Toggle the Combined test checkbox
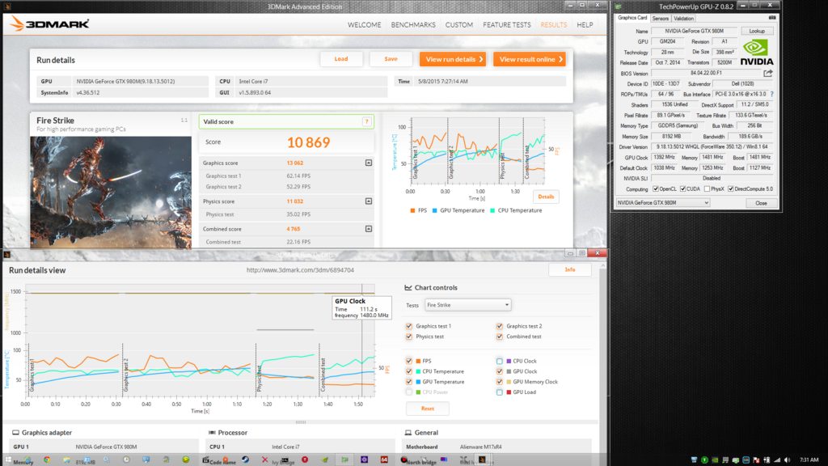828x466 pixels. (x=499, y=336)
